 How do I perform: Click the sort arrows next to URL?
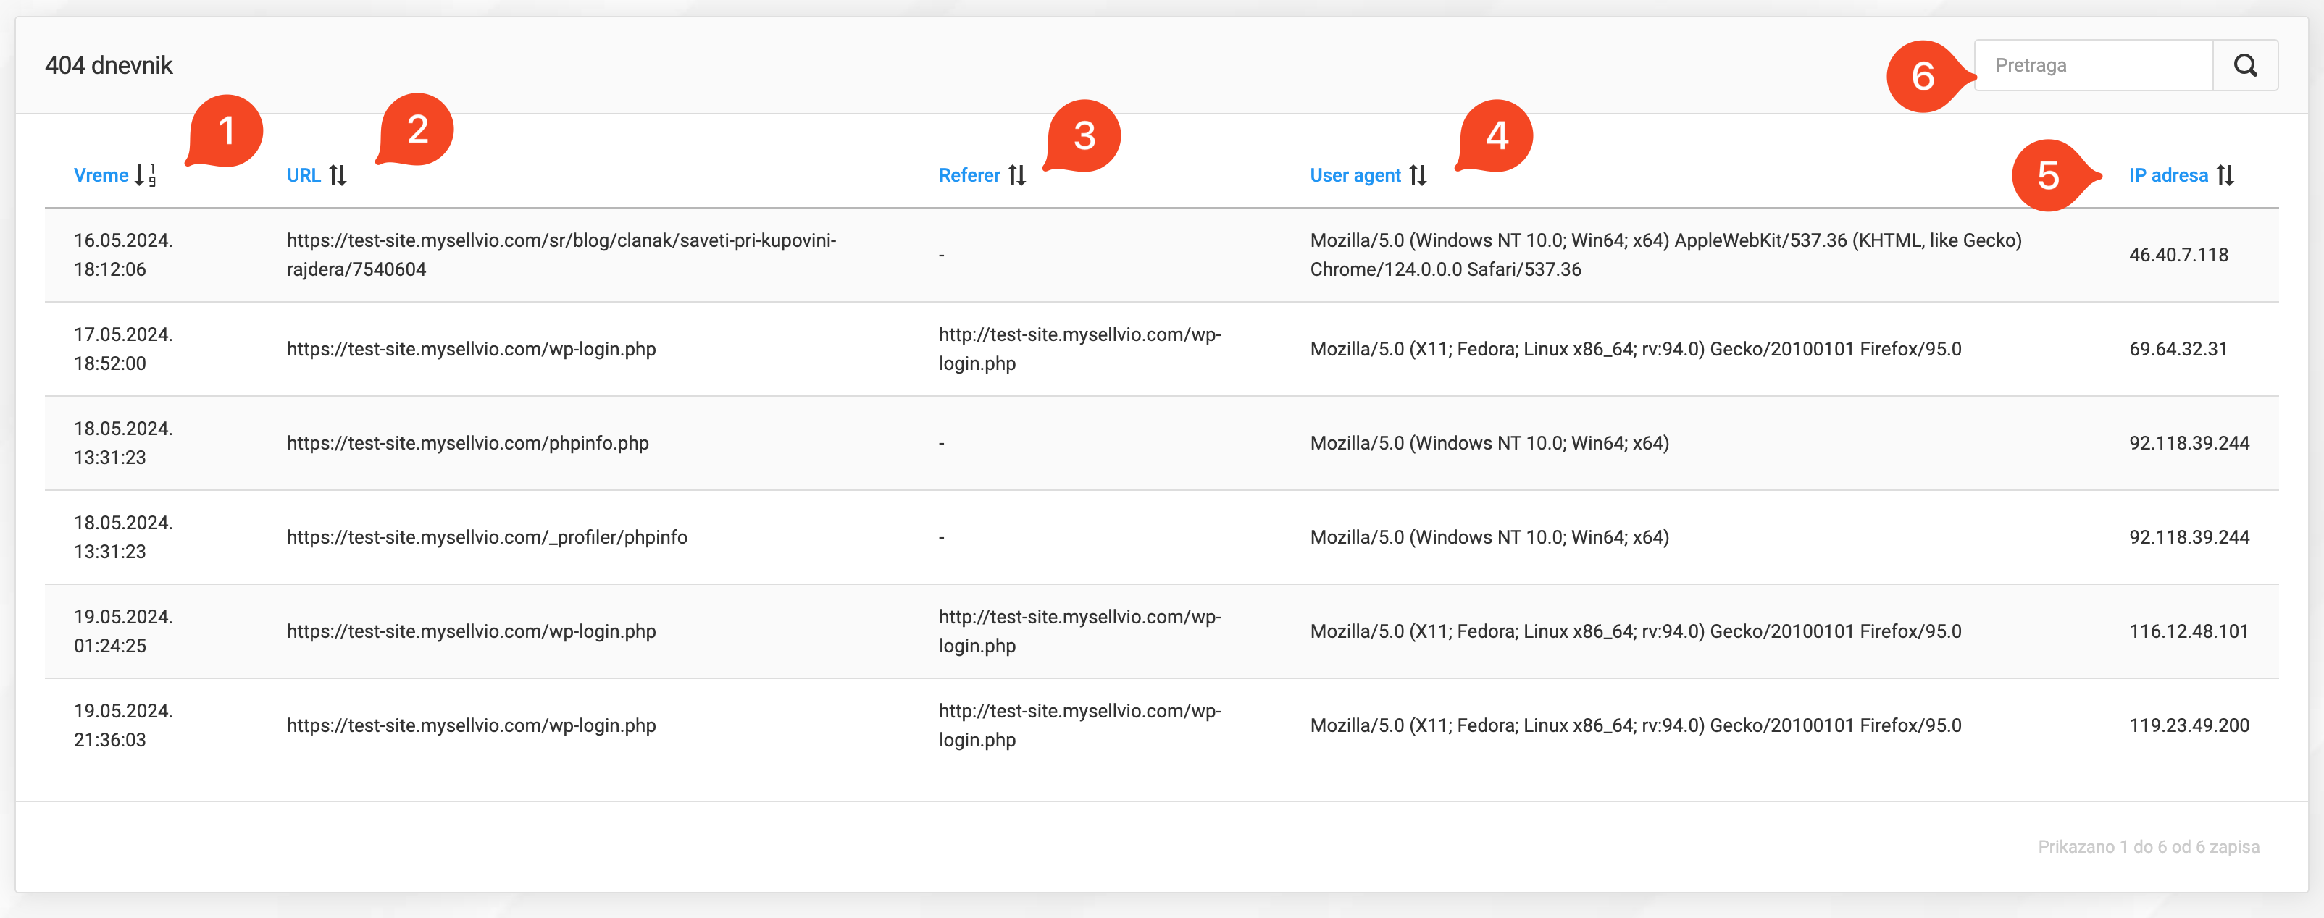(338, 175)
